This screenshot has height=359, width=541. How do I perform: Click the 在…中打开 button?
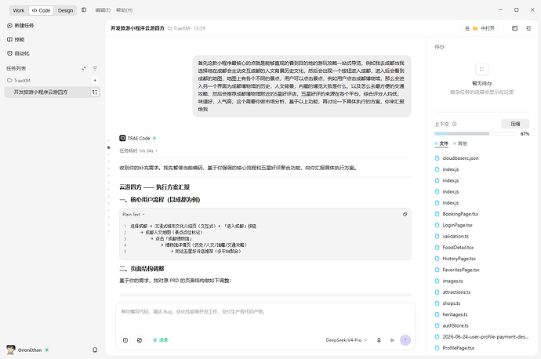(x=480, y=28)
